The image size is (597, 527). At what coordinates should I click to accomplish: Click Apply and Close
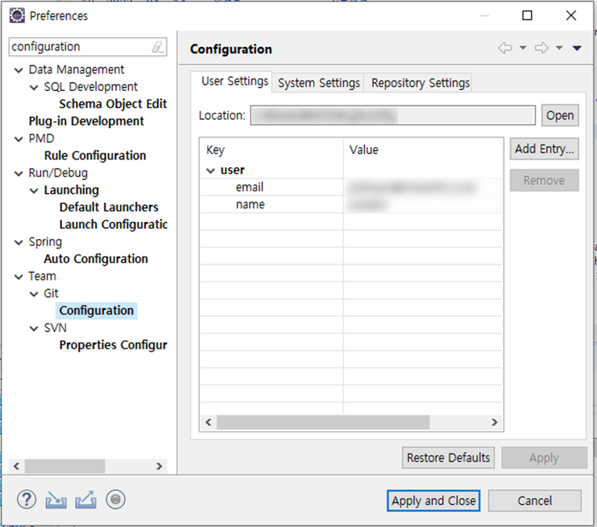[x=433, y=500]
